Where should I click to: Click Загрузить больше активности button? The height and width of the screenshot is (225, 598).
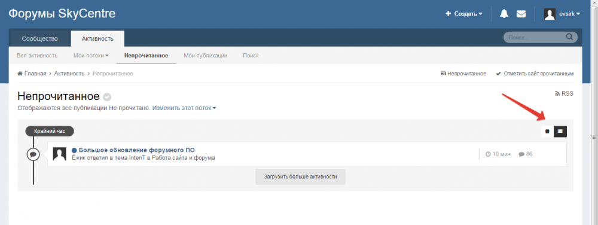(x=301, y=177)
